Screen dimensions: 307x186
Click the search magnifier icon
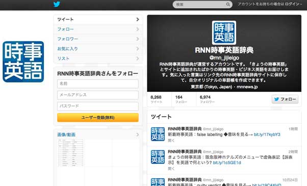[228, 4]
